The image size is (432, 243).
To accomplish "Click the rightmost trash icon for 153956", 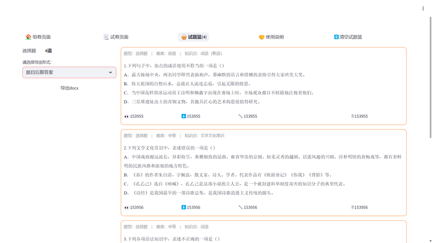I will pos(353,207).
